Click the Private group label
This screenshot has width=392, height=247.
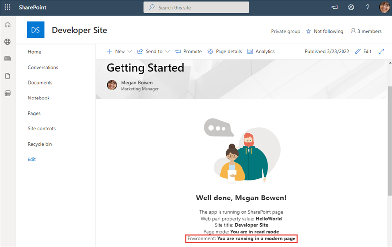286,31
